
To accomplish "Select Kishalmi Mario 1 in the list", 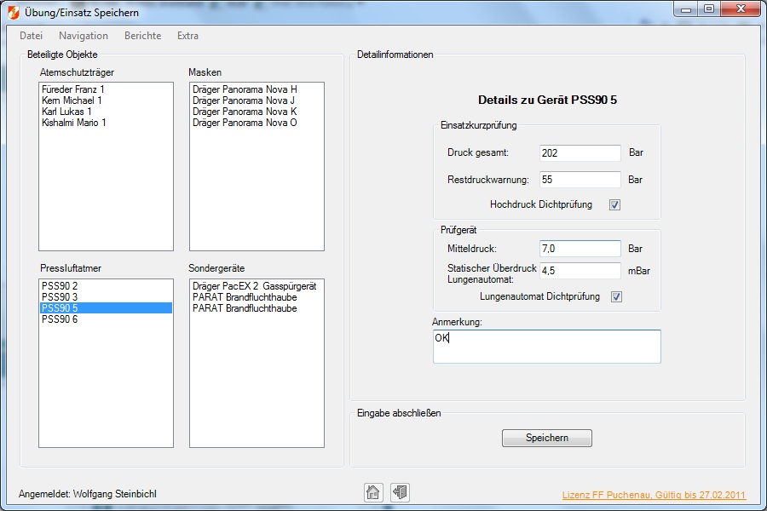I will (x=106, y=123).
